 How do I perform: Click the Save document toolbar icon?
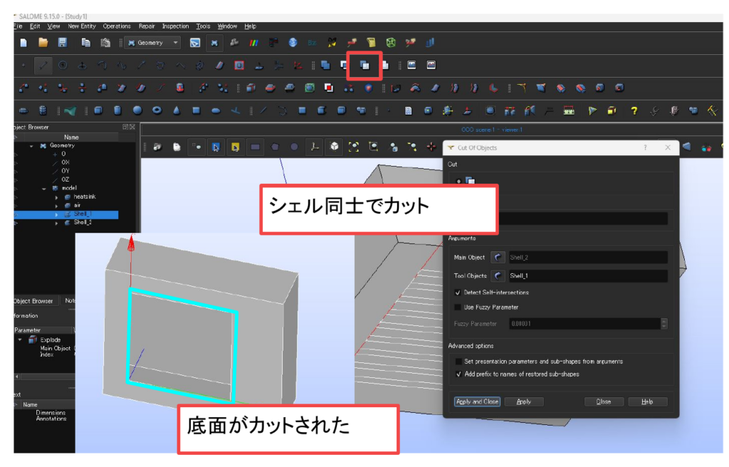click(62, 43)
